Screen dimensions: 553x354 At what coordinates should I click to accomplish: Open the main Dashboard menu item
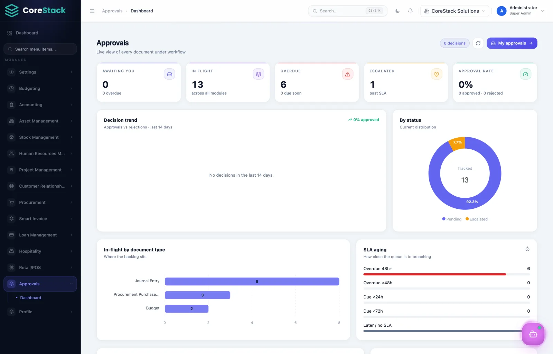pyautogui.click(x=40, y=33)
